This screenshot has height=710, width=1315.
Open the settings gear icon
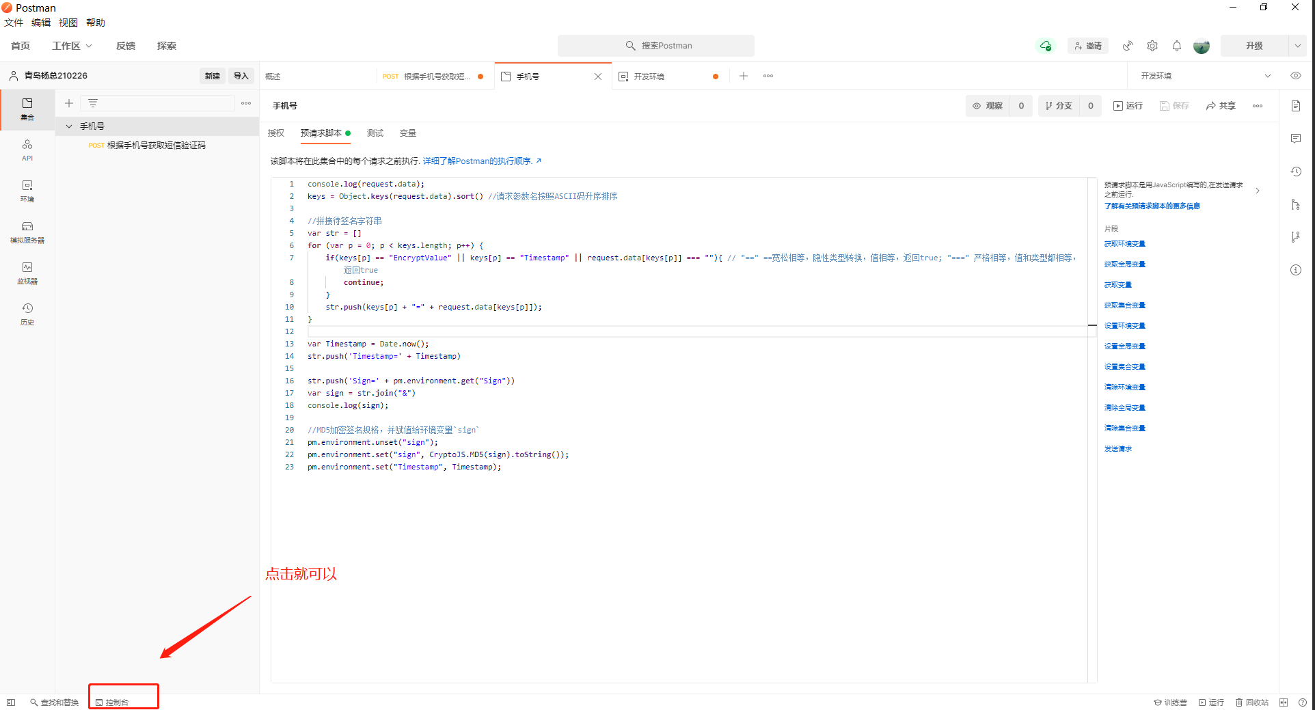[1152, 46]
